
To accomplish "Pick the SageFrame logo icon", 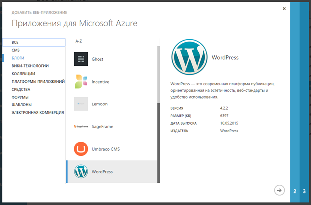I will pyautogui.click(x=81, y=127).
